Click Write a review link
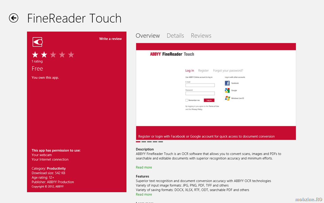The image size is (324, 203). click(110, 39)
